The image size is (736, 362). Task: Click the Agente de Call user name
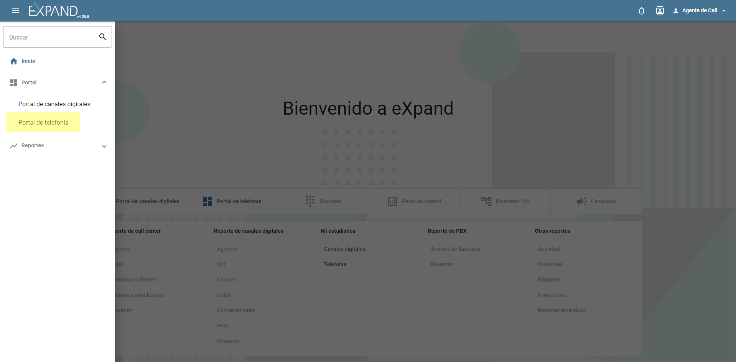pos(700,11)
